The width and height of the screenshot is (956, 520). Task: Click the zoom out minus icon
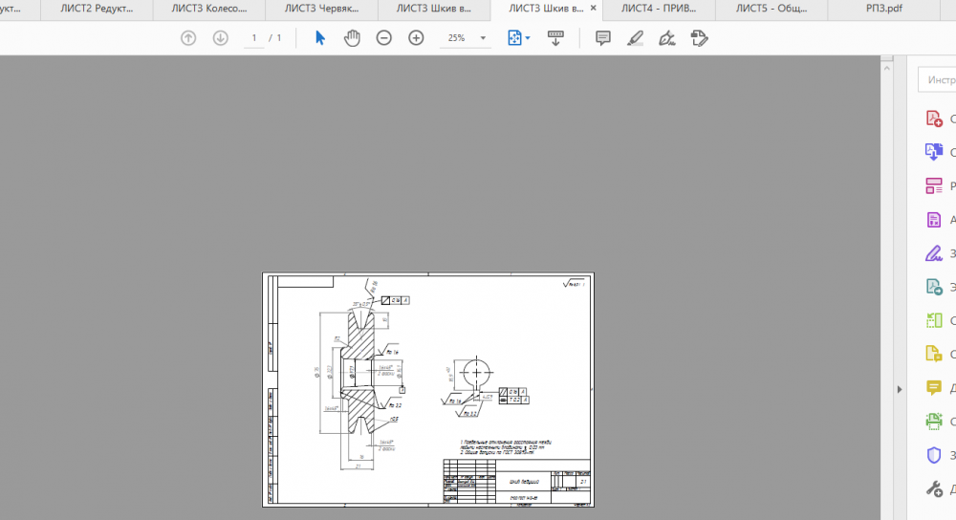pos(383,38)
